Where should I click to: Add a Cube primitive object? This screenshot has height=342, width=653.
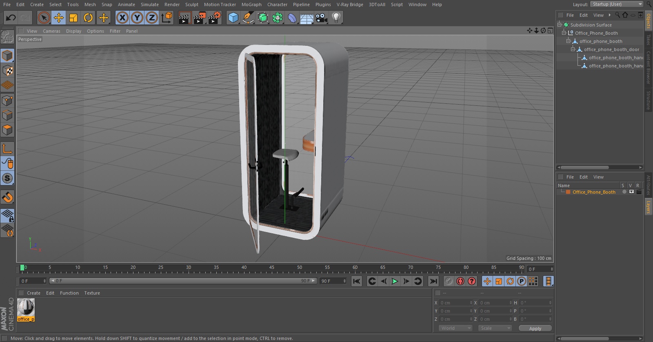click(x=233, y=18)
